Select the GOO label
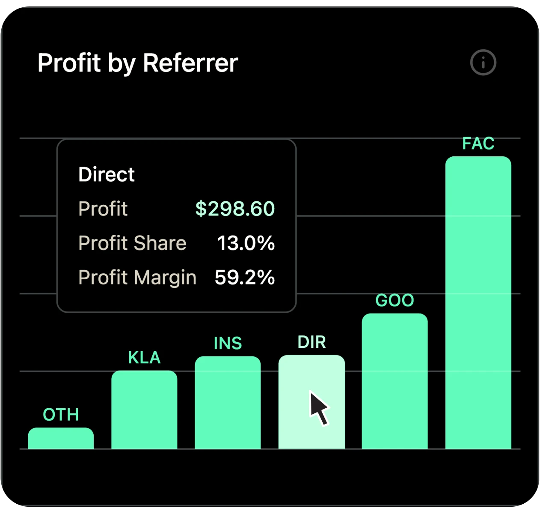This screenshot has height=514, width=540. point(395,300)
